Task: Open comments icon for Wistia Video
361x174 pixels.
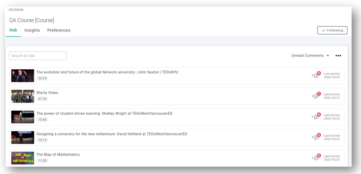Action: point(316,96)
